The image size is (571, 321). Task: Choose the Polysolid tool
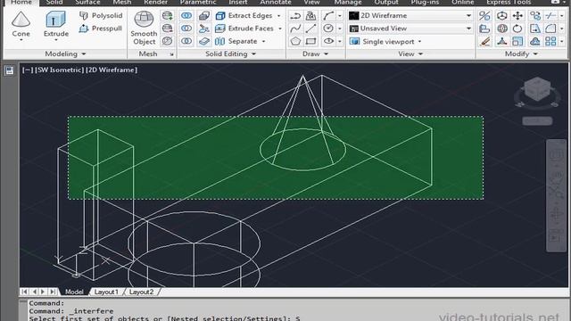pos(101,16)
